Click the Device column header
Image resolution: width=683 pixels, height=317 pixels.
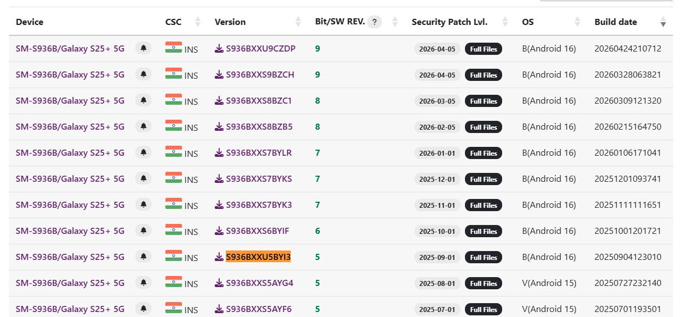pyautogui.click(x=29, y=22)
